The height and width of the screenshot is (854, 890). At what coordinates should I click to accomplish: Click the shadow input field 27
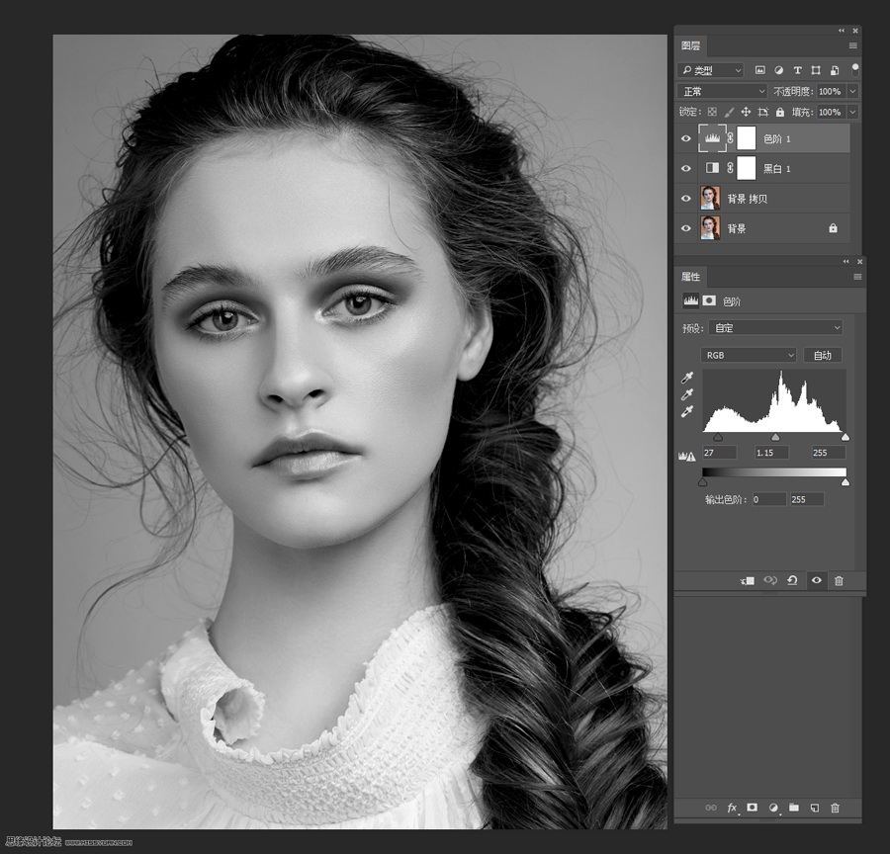point(719,453)
